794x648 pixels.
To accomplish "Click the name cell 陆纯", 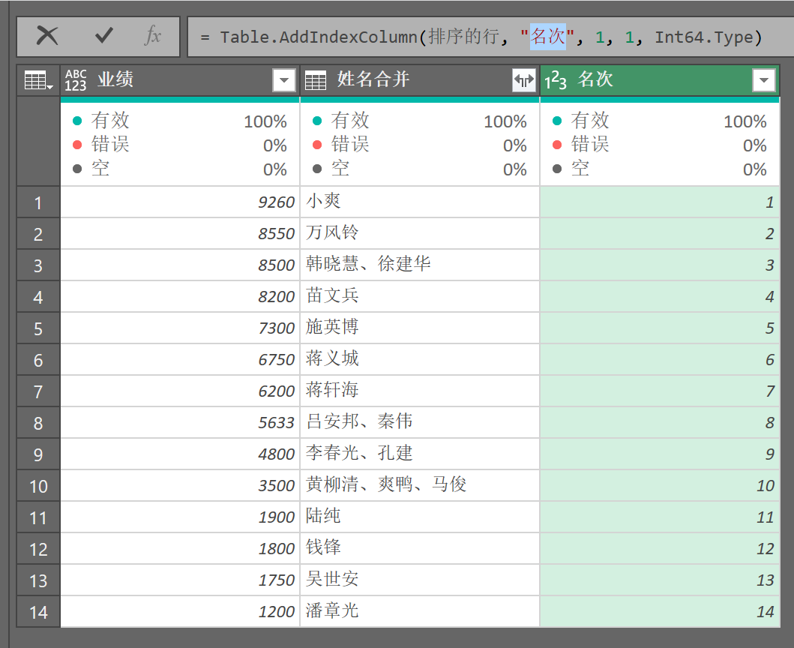I will (x=420, y=517).
